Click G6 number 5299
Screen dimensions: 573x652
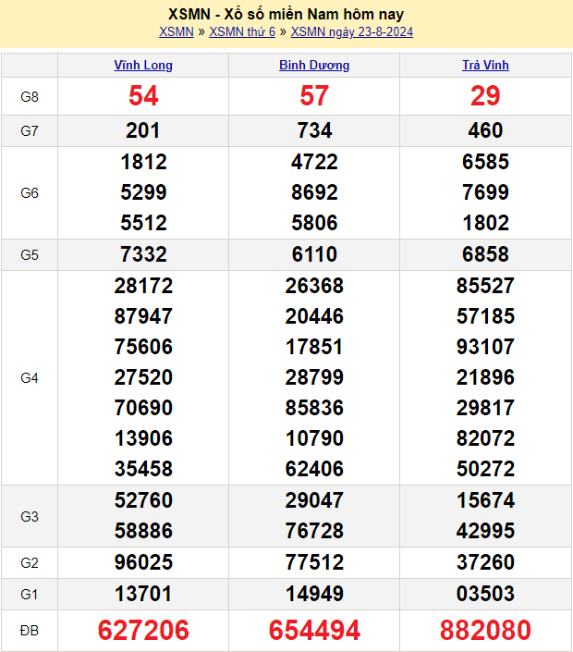pyautogui.click(x=143, y=192)
